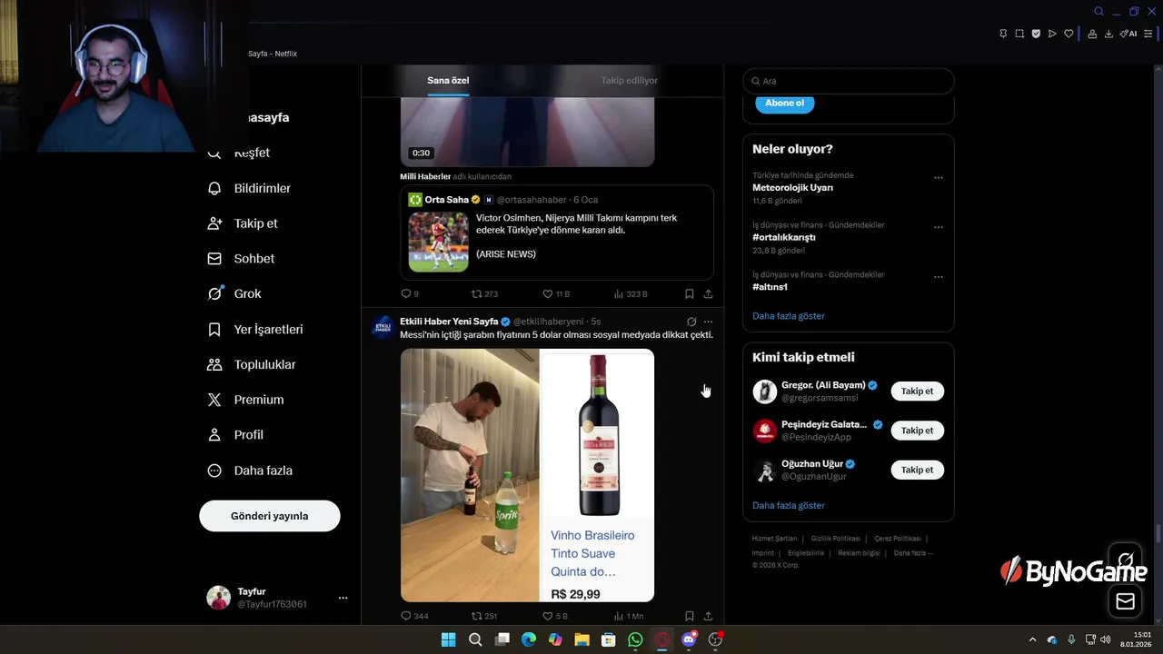
Task: View analytics showing 1 Mn views
Action: 629,616
